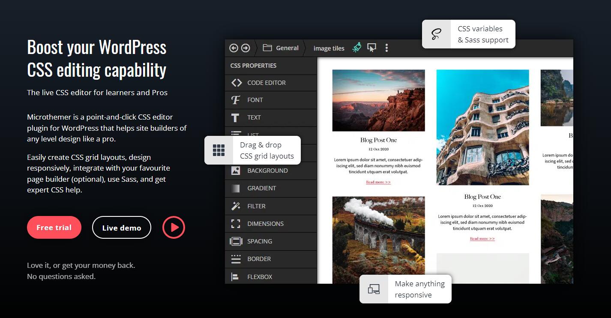Click the CSS PROPERTIES panel header
Viewport: 611px width, 318px height.
(271, 66)
